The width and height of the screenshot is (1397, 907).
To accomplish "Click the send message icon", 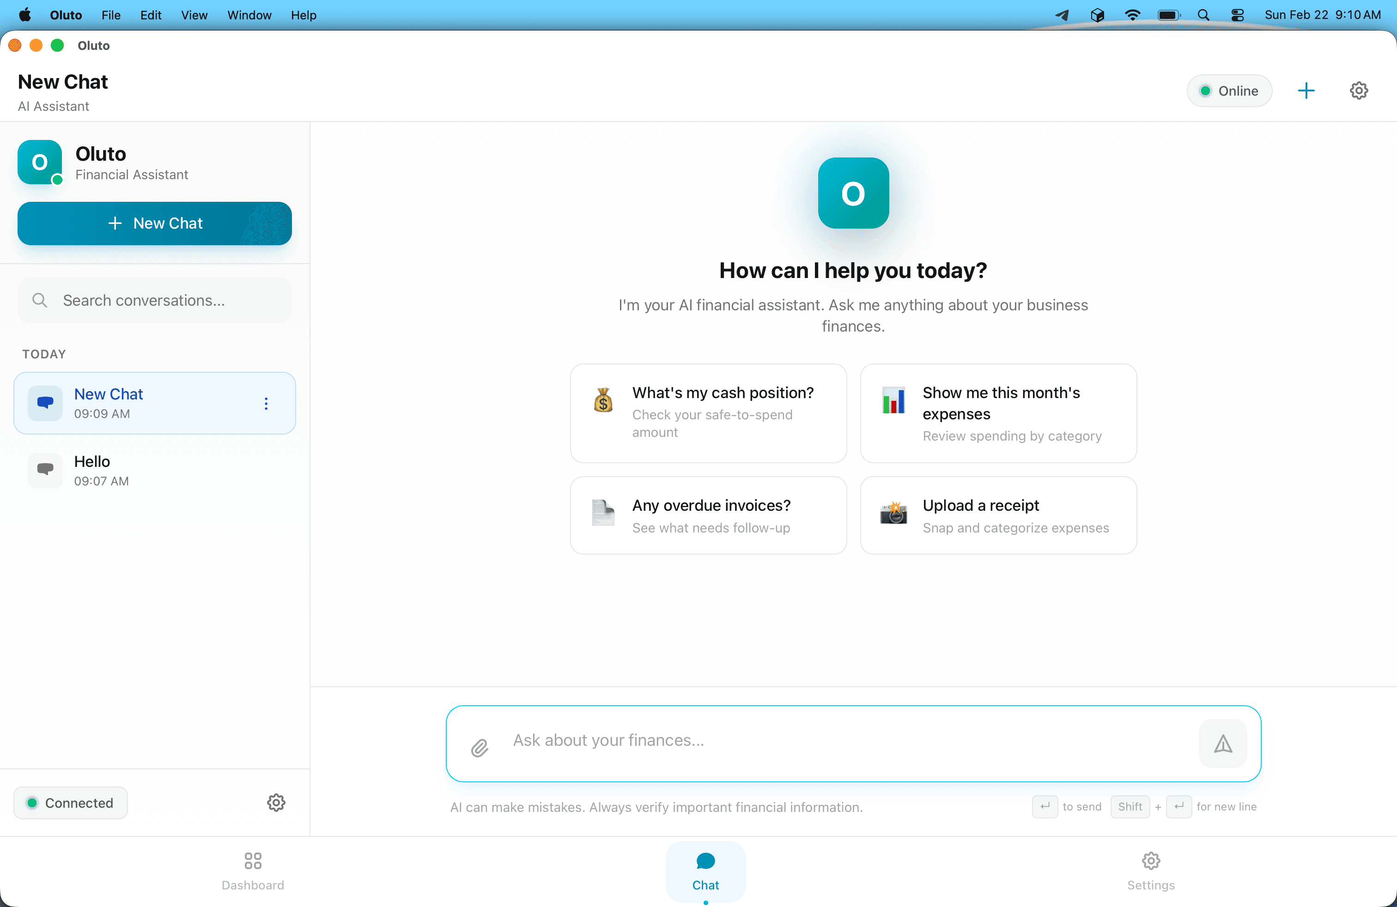I will coord(1223,744).
